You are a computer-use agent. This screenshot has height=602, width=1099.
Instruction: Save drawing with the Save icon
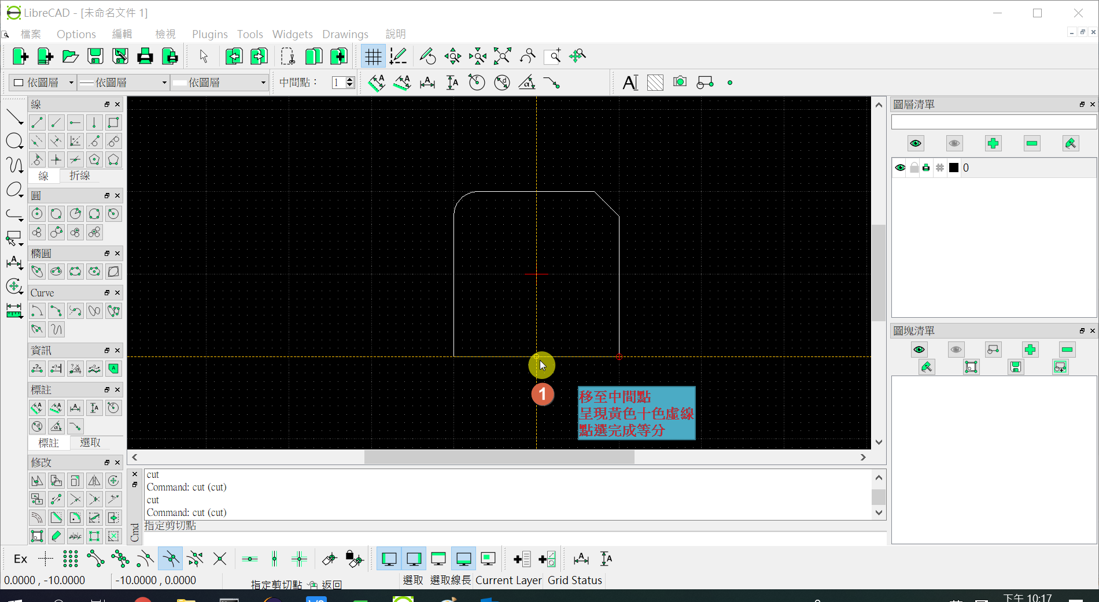[x=95, y=56]
